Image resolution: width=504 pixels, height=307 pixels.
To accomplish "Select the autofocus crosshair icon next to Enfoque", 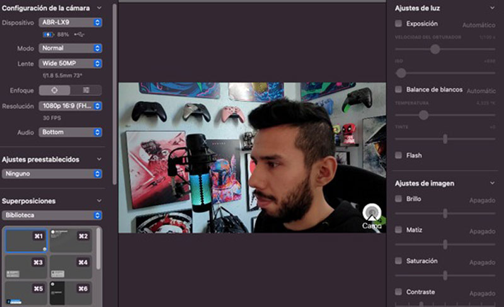I will point(54,90).
